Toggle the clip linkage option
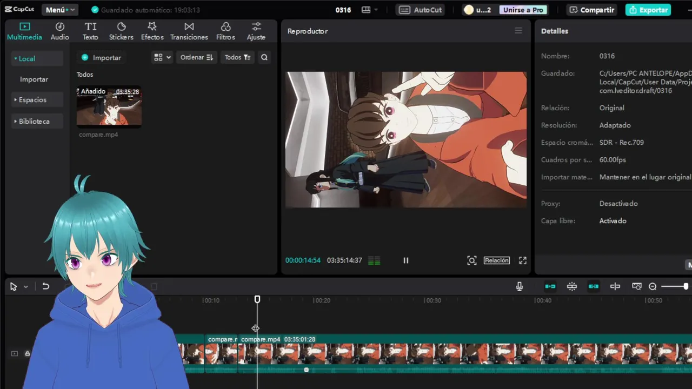The width and height of the screenshot is (692, 389). pyautogui.click(x=594, y=286)
